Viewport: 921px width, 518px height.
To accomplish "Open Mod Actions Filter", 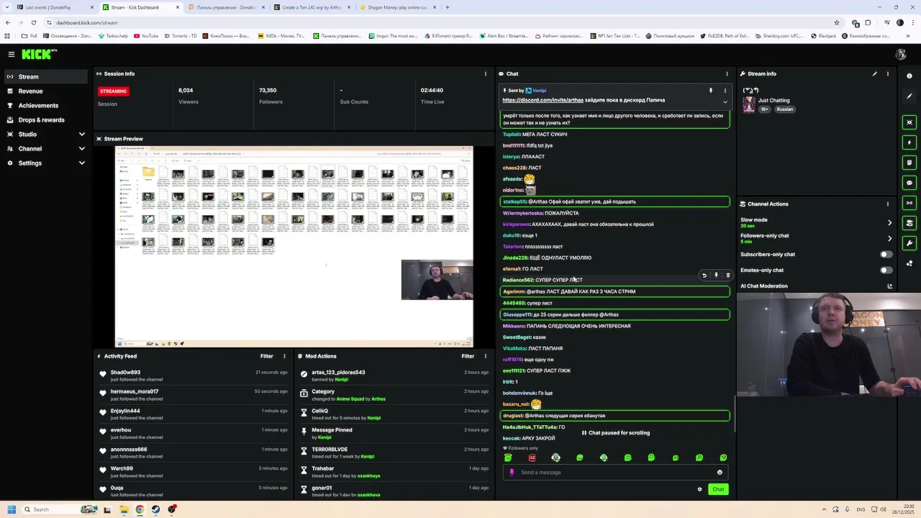I will point(468,356).
